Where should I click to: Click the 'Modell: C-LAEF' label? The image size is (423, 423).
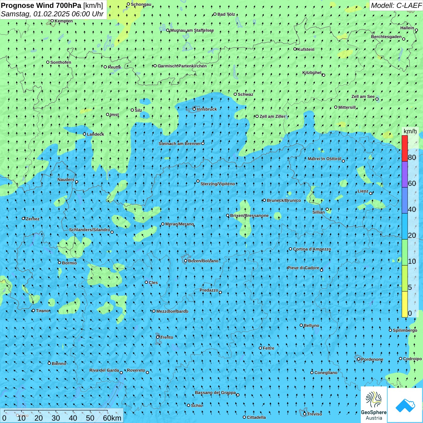tap(396, 5)
